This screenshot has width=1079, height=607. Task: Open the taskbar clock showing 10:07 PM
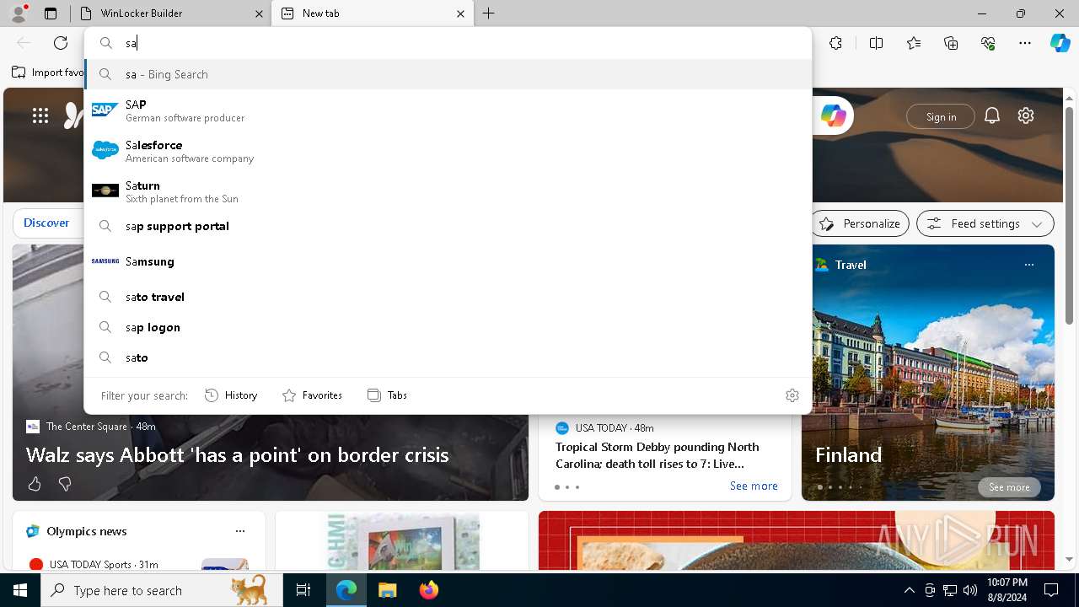pos(1007,590)
